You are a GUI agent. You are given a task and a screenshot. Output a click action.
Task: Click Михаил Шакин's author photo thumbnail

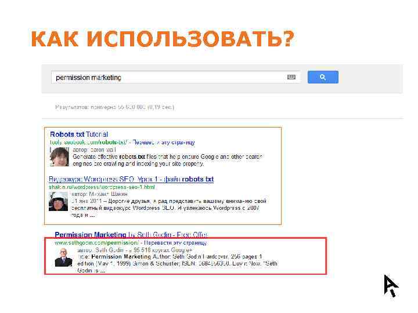[x=59, y=202]
